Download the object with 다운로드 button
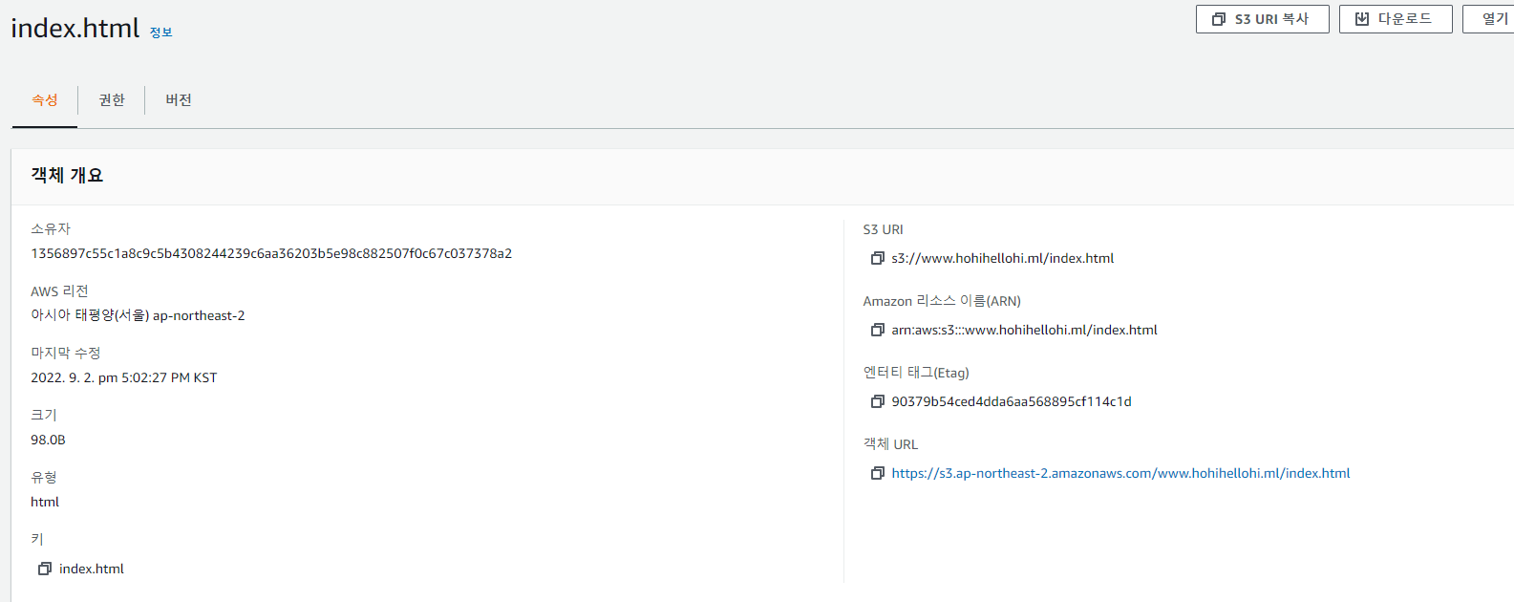This screenshot has height=602, width=1514. [1396, 19]
